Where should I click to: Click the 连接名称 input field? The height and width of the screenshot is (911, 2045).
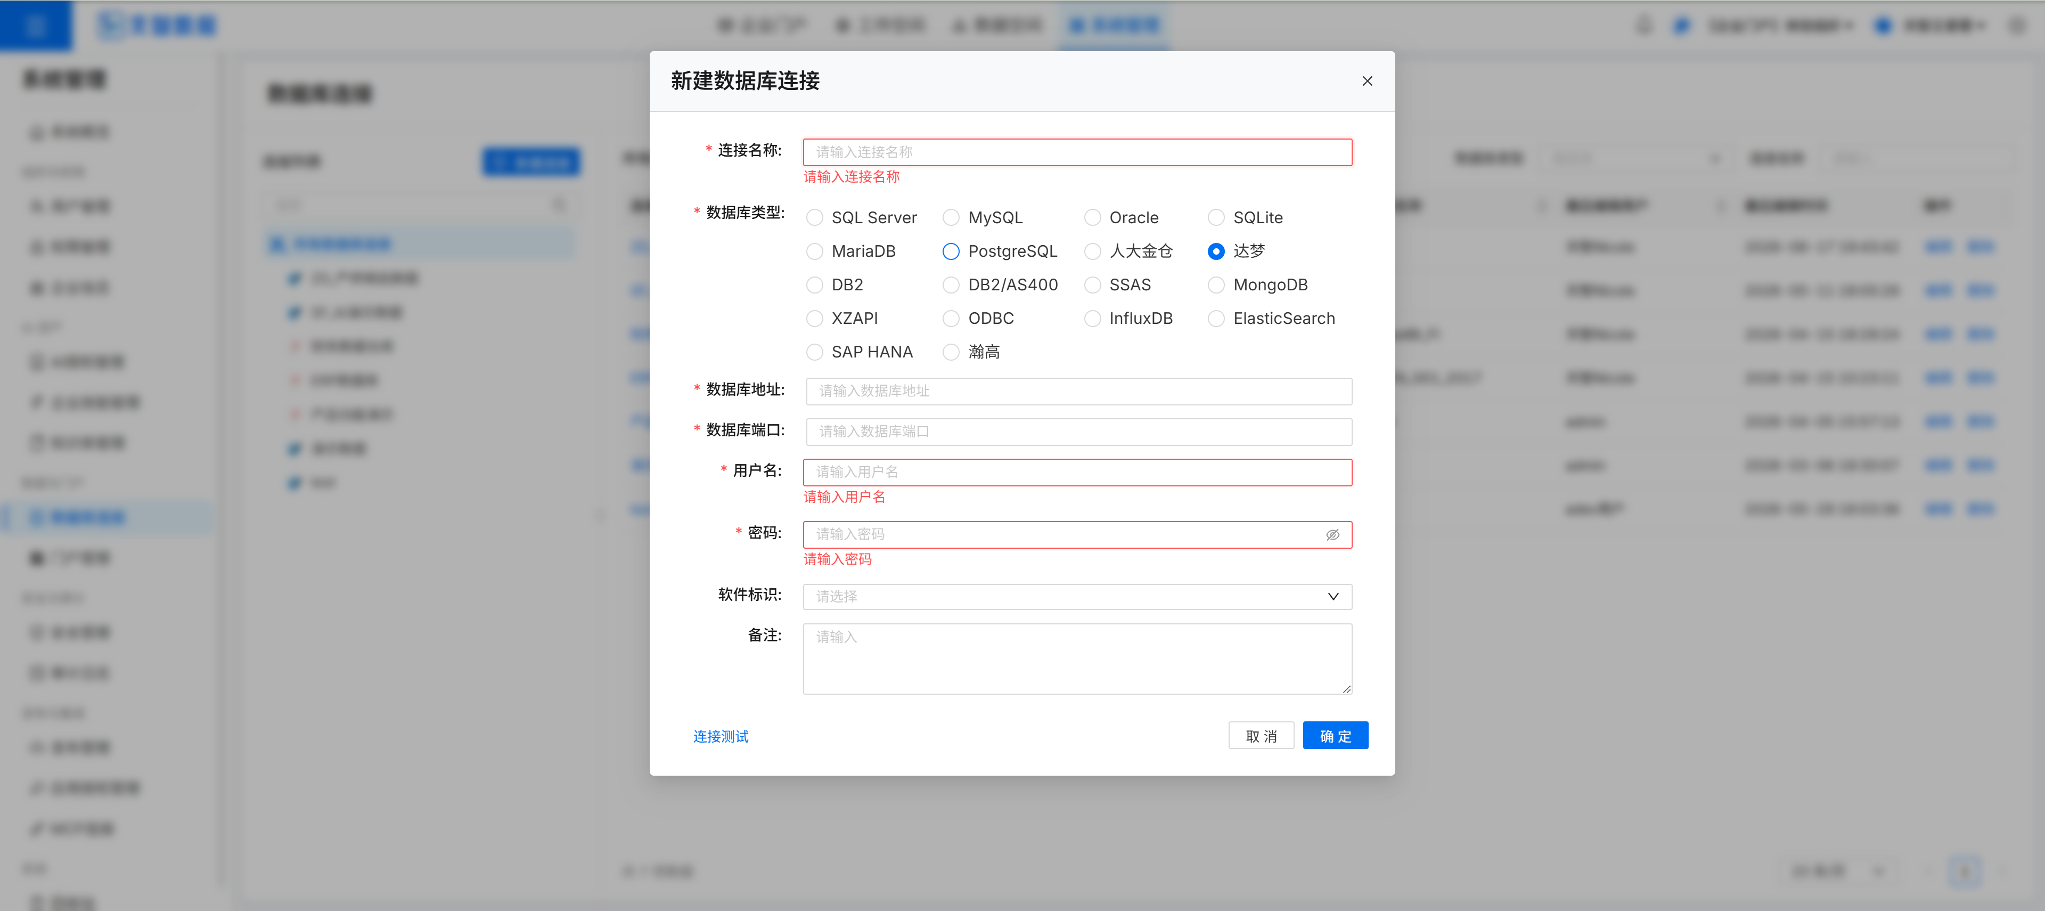tap(1077, 152)
